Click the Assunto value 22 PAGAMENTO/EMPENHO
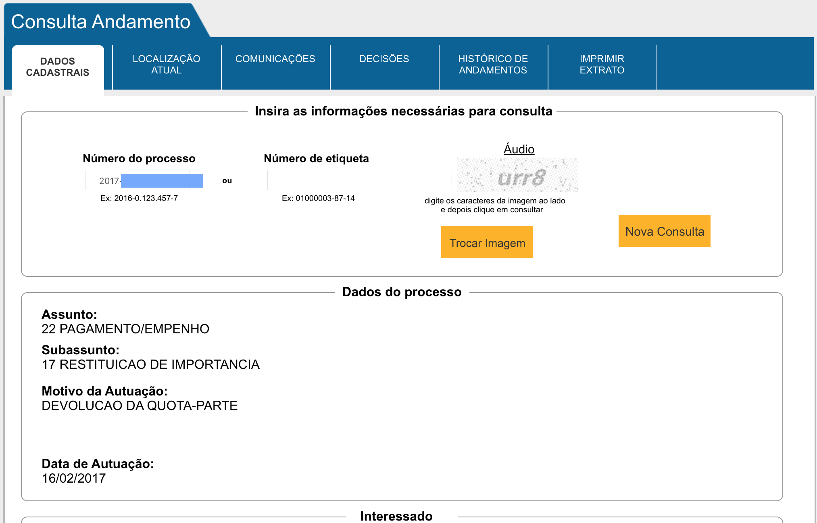The width and height of the screenshot is (817, 523). click(x=125, y=329)
